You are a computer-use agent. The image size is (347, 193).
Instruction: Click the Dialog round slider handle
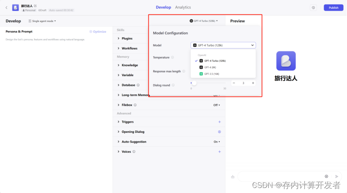[194, 83]
